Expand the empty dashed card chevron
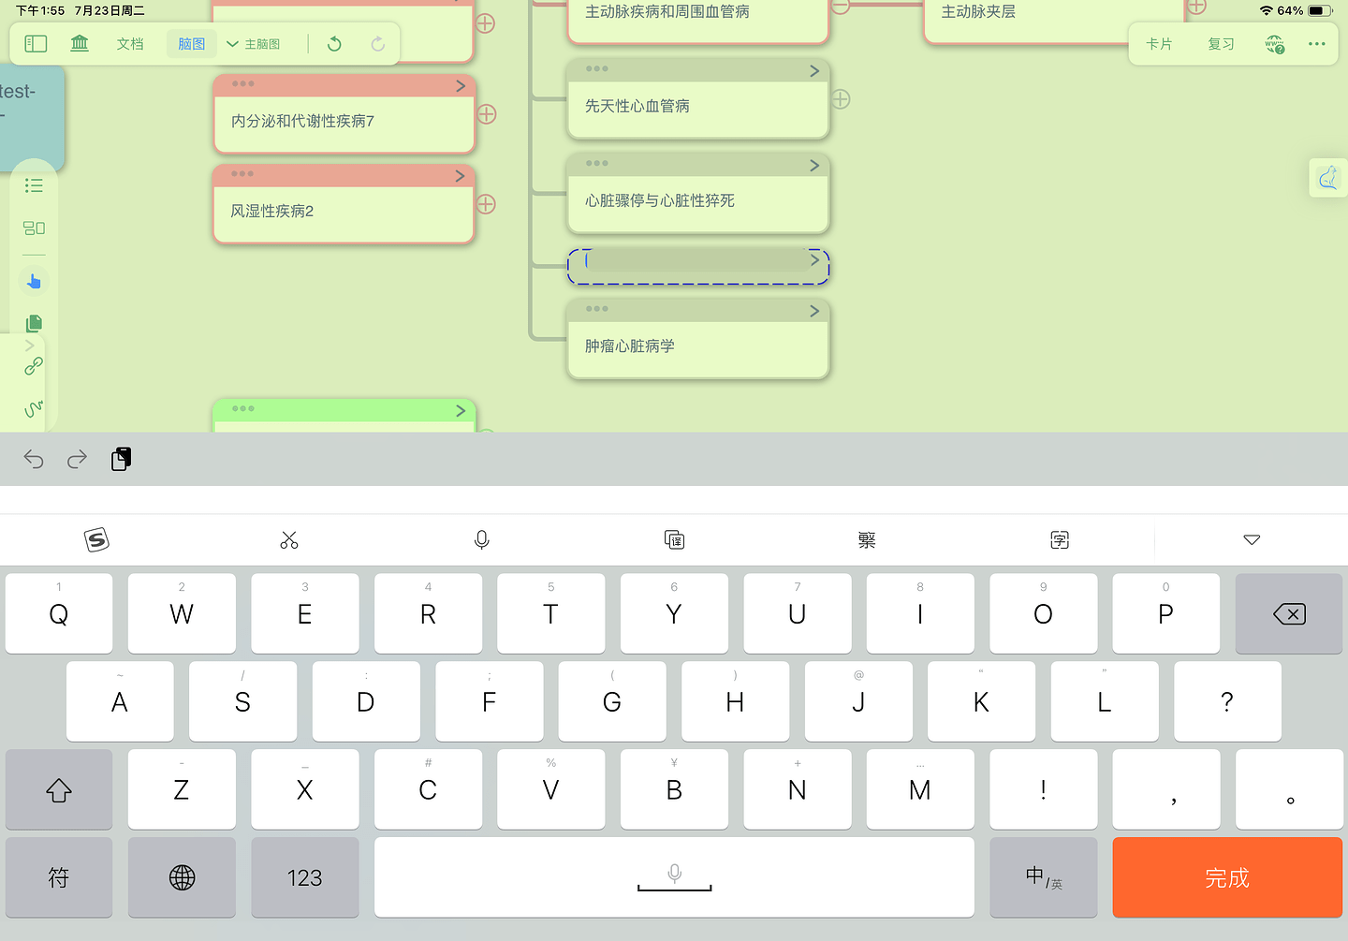This screenshot has height=941, width=1348. pyautogui.click(x=814, y=259)
